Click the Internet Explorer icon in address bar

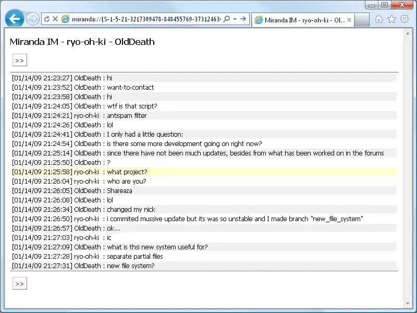pyautogui.click(x=65, y=19)
